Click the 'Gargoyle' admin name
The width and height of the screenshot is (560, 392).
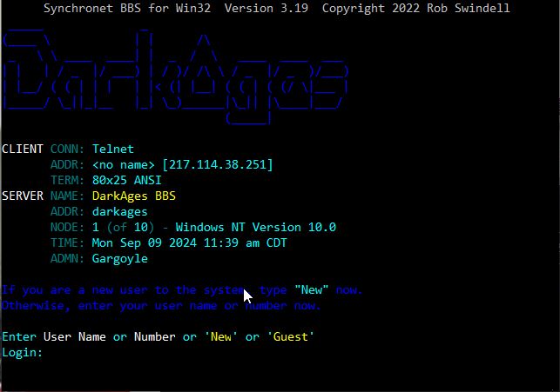coord(119,259)
